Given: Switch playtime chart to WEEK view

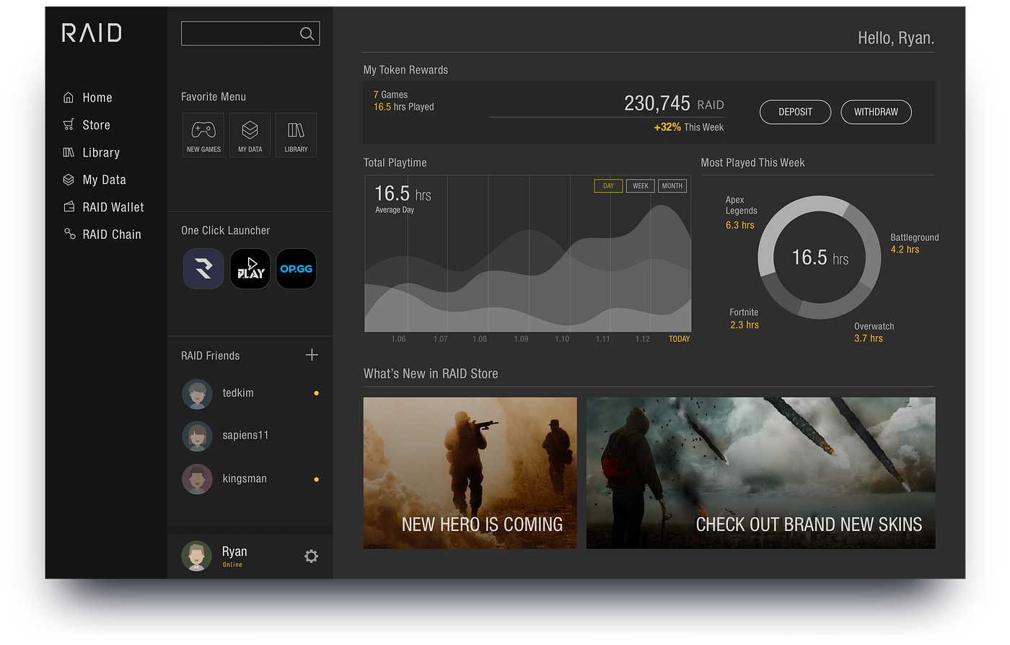Looking at the screenshot, I should [x=641, y=186].
